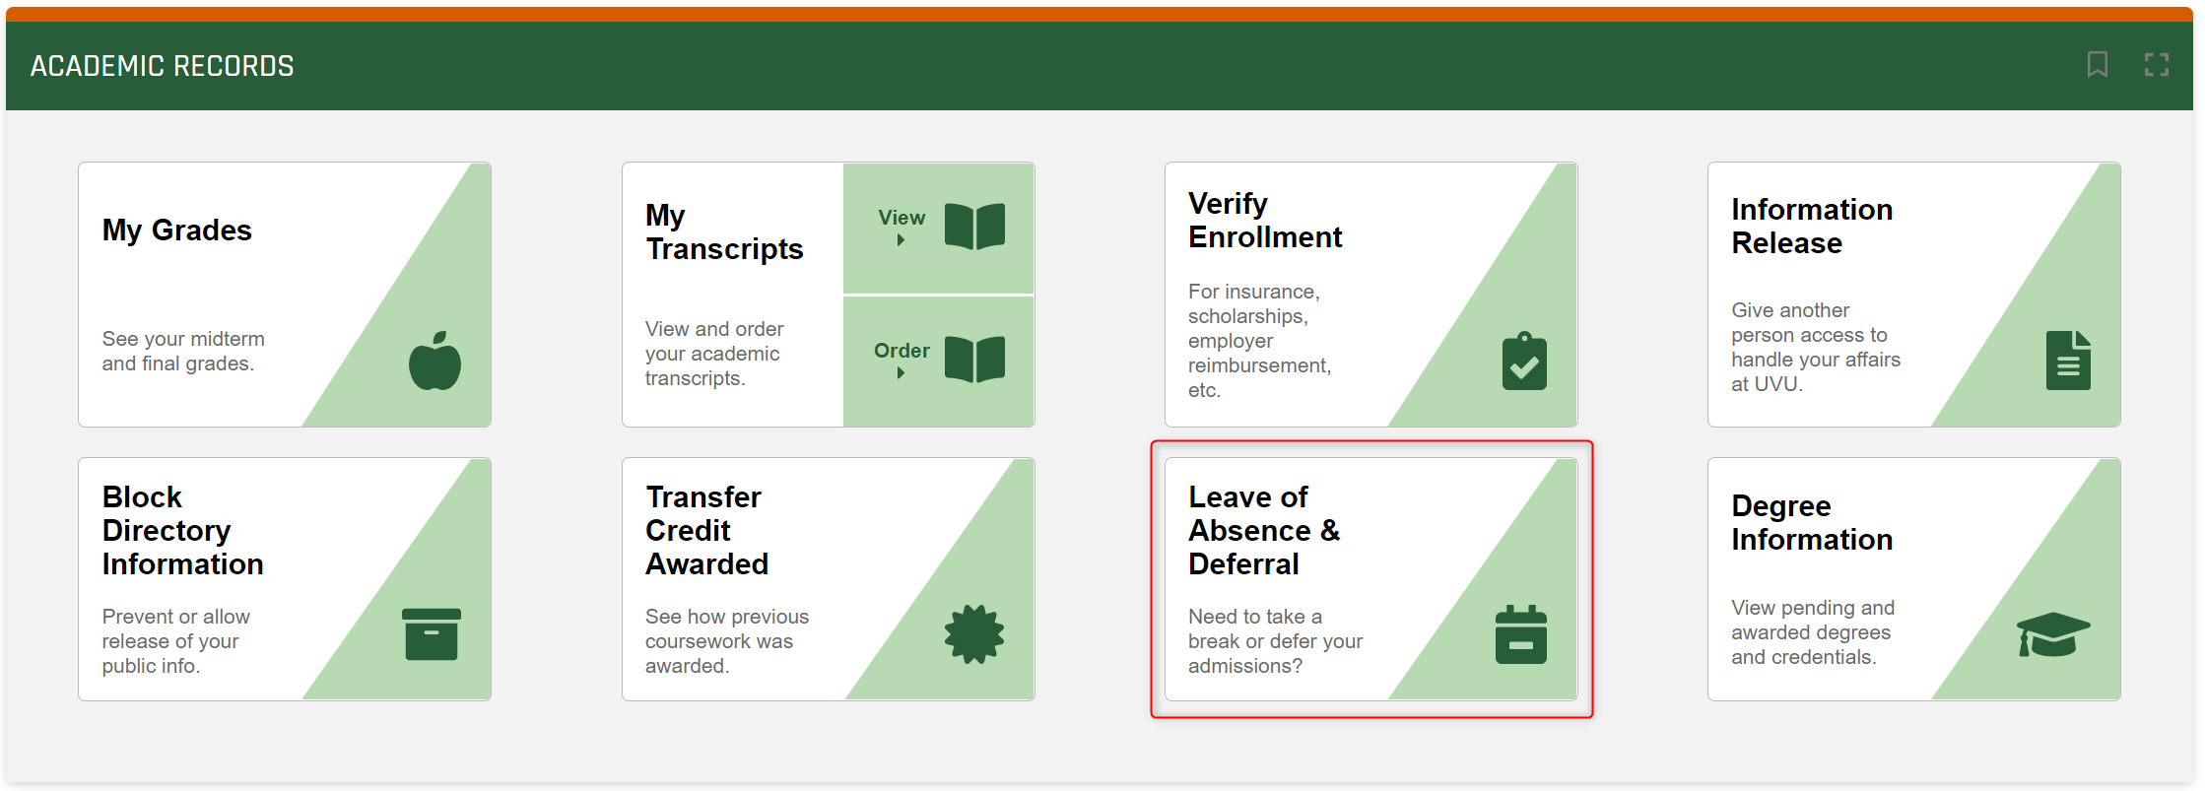Screen dimensions: 2205x791
Task: Click 'See your midterm and final grades' text
Action: pyautogui.click(x=183, y=351)
